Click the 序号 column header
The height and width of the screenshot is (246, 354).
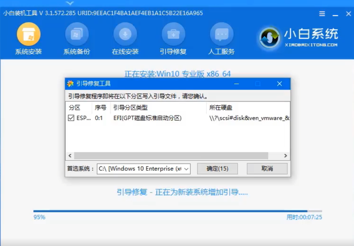101,107
